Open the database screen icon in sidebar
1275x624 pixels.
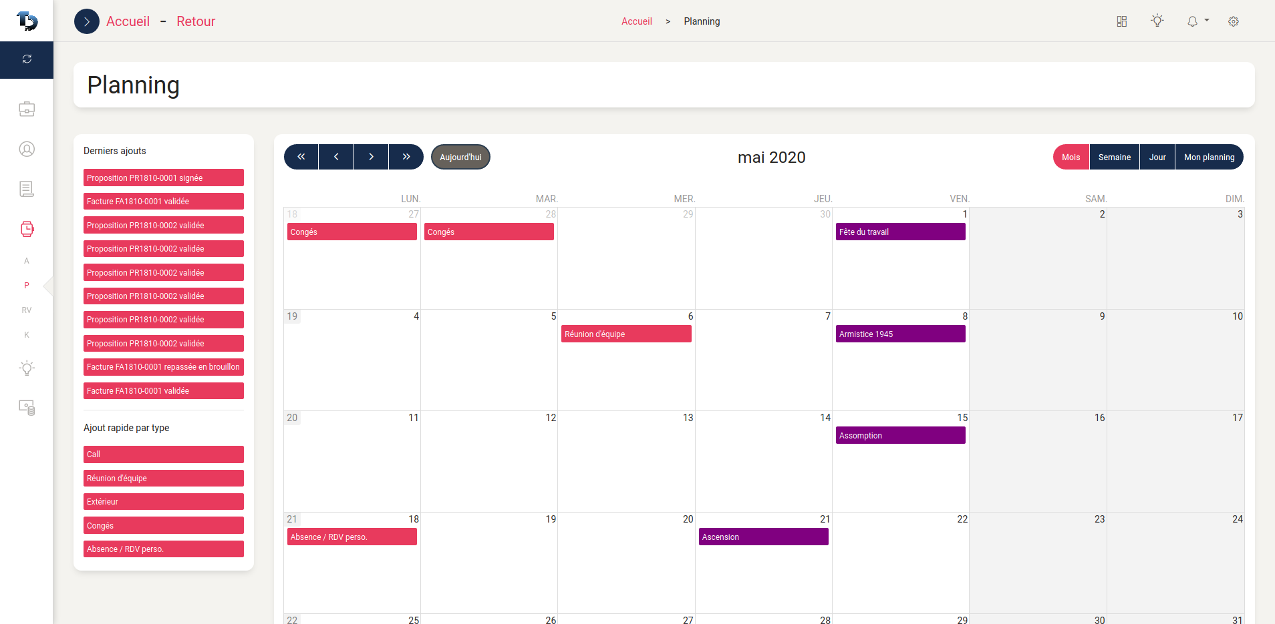(27, 408)
